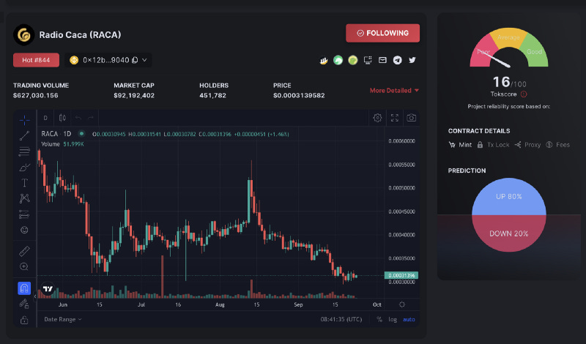
Task: Open the yellow-green coin tracker icon
Action: coord(353,60)
